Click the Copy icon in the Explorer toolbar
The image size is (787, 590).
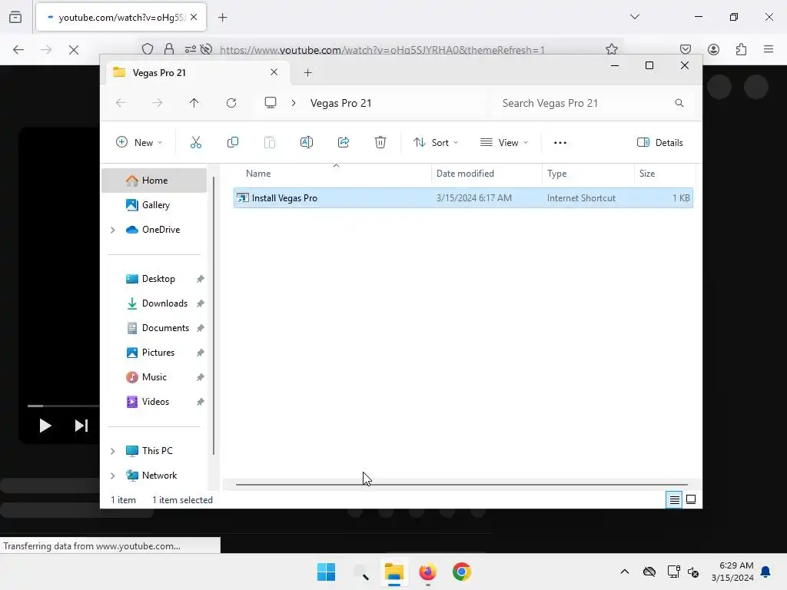[x=232, y=142]
